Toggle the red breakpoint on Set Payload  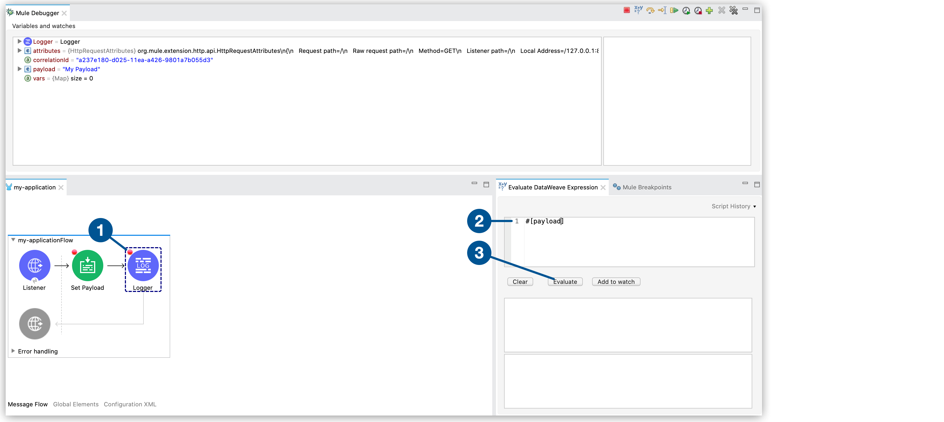click(74, 252)
